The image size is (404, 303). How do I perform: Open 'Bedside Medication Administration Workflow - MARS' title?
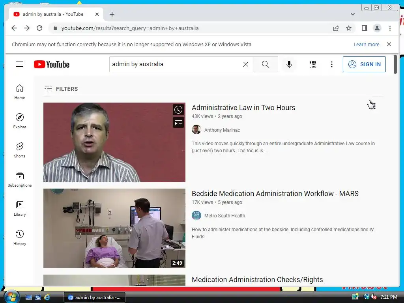pos(275,193)
